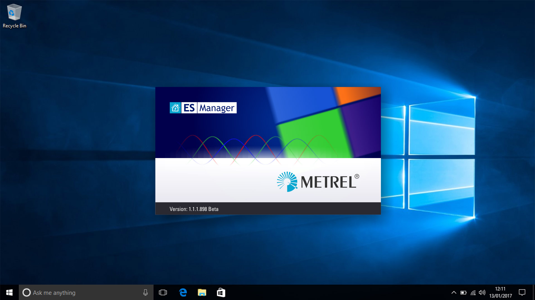This screenshot has width=535, height=300.
Task: Open the Action Center notifications icon
Action: [522, 292]
